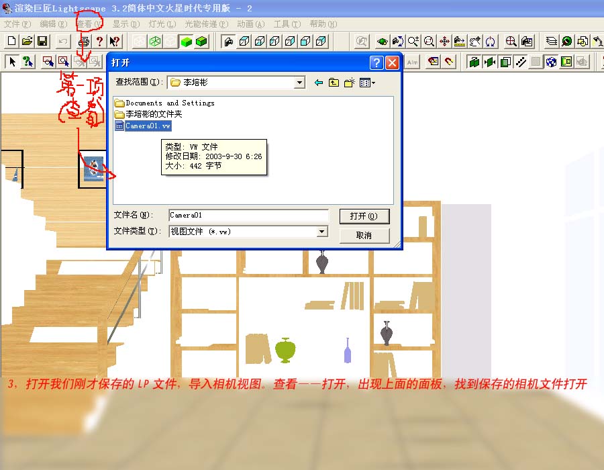The height and width of the screenshot is (470, 604).
Task: Open the 查看(V) menu
Action: [89, 24]
